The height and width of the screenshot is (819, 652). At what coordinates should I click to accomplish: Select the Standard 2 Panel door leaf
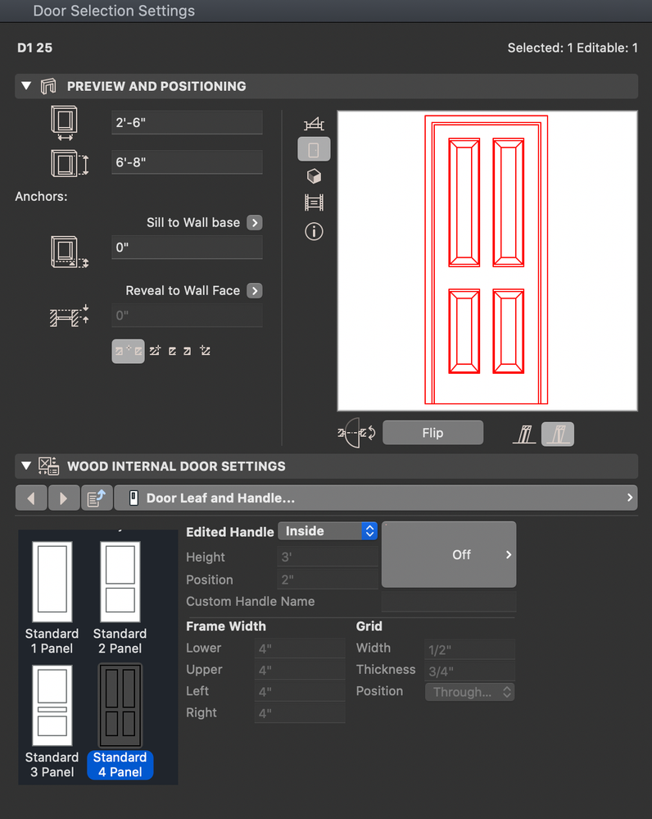pyautogui.click(x=120, y=598)
